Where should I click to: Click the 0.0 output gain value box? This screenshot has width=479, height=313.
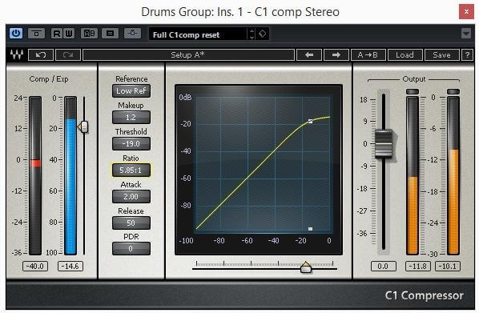coord(384,267)
